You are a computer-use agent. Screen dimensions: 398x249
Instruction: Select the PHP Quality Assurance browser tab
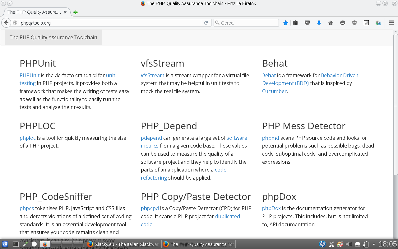click(x=37, y=12)
